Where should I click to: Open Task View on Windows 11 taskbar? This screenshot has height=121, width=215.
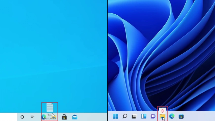[134, 116]
